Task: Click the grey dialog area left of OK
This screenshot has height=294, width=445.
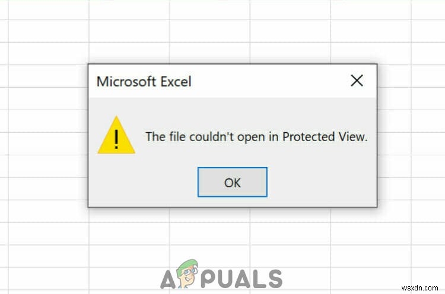Action: 144,182
